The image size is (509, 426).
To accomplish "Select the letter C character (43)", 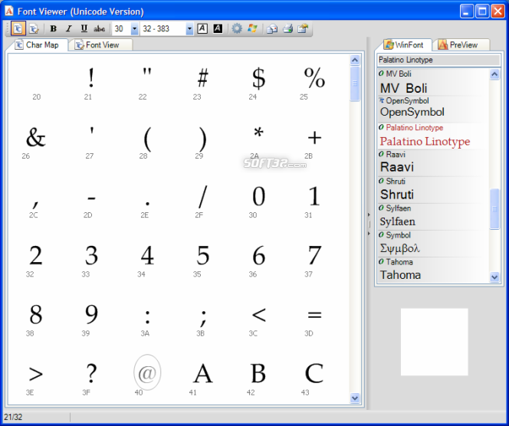I will point(314,373).
